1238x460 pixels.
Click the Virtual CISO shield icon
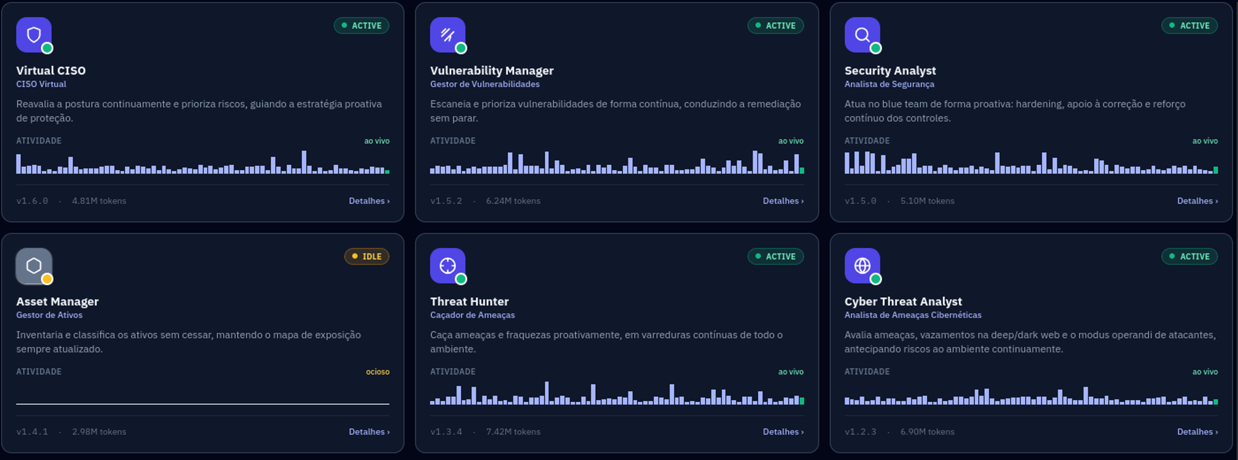coord(34,35)
